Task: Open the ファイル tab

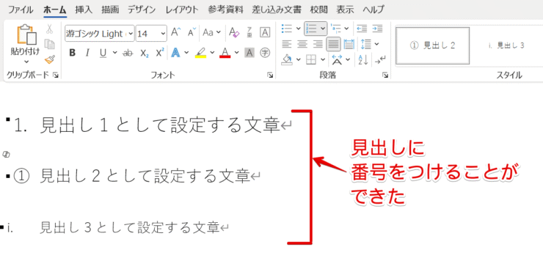Action: point(21,10)
